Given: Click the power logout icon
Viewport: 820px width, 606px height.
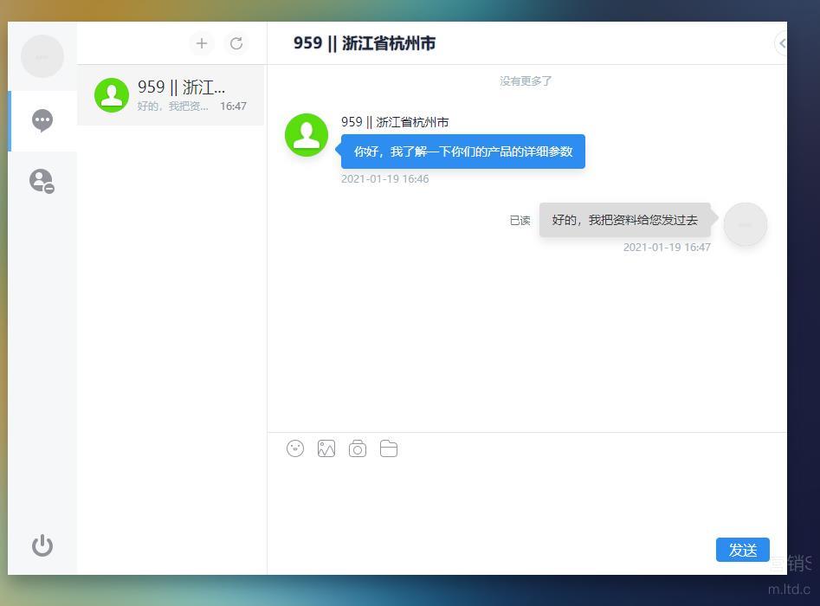Looking at the screenshot, I should coord(42,545).
